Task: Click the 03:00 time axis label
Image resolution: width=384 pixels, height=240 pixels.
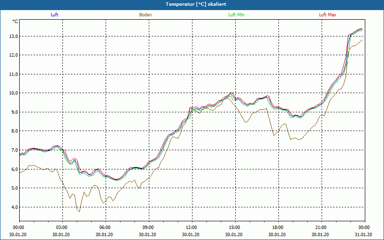Action: (x=61, y=228)
